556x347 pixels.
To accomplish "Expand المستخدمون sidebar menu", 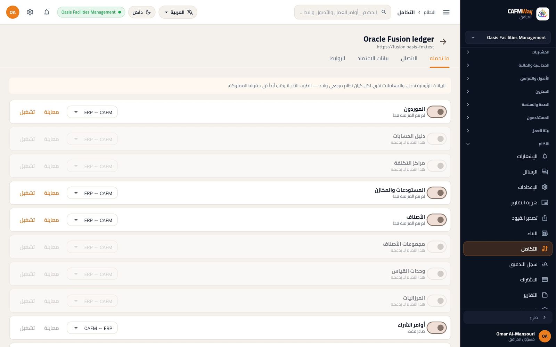I will point(508,118).
